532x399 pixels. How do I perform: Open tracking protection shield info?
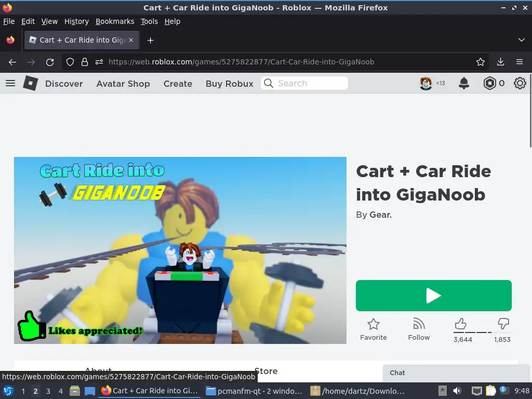coord(70,62)
